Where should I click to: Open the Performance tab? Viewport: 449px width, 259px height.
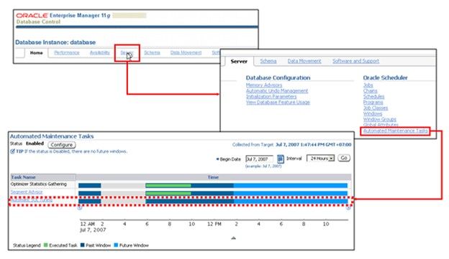coord(67,53)
